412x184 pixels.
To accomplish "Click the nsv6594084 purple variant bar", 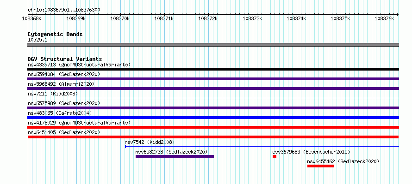I will pyautogui.click(x=213, y=79).
